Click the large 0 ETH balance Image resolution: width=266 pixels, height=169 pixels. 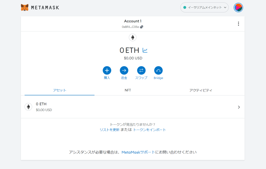coord(129,50)
